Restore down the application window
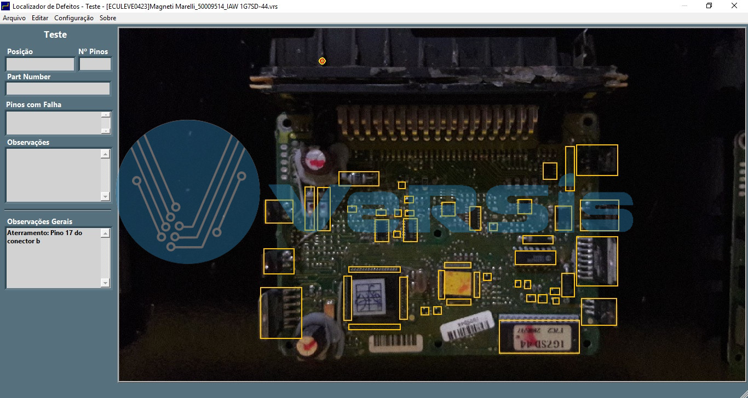Image resolution: width=748 pixels, height=398 pixels. [x=710, y=6]
